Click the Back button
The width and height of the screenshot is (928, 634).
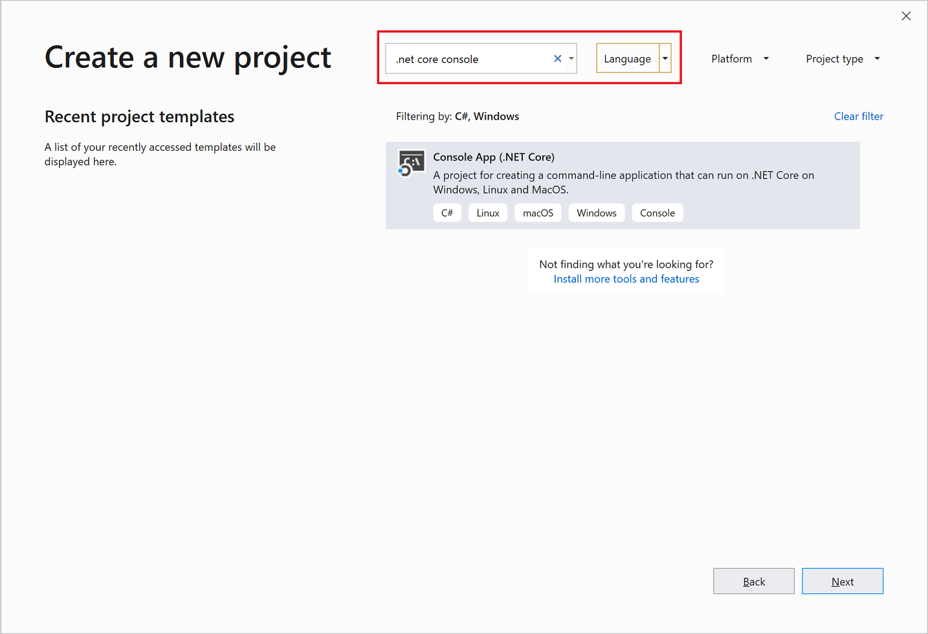tap(753, 580)
